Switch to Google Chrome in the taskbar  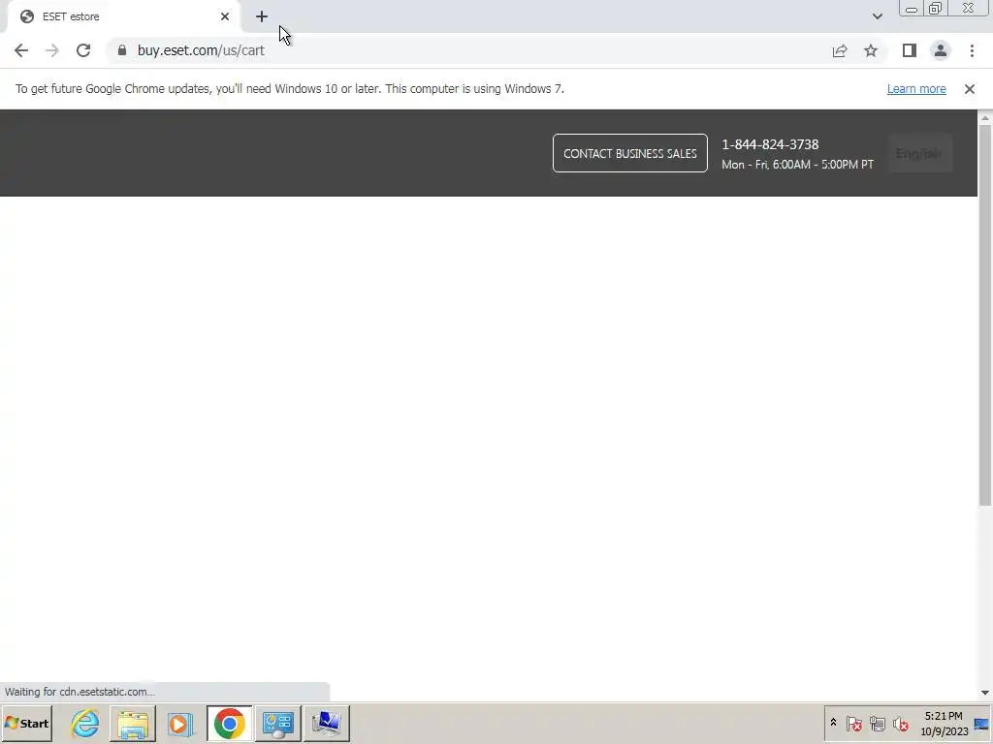229,723
